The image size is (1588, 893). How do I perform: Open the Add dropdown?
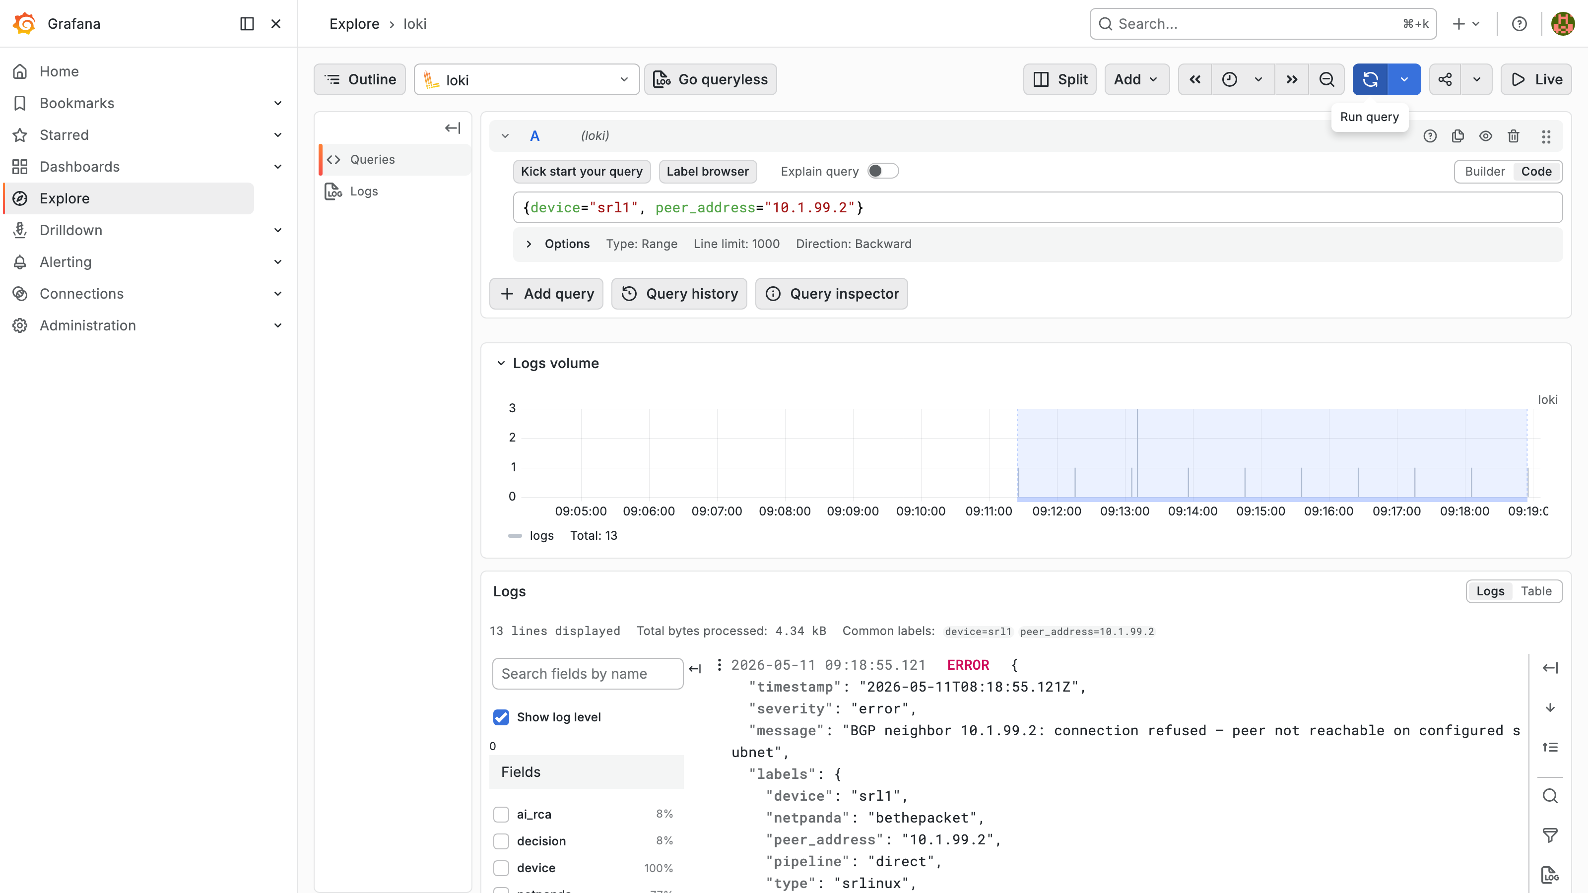click(x=1137, y=79)
